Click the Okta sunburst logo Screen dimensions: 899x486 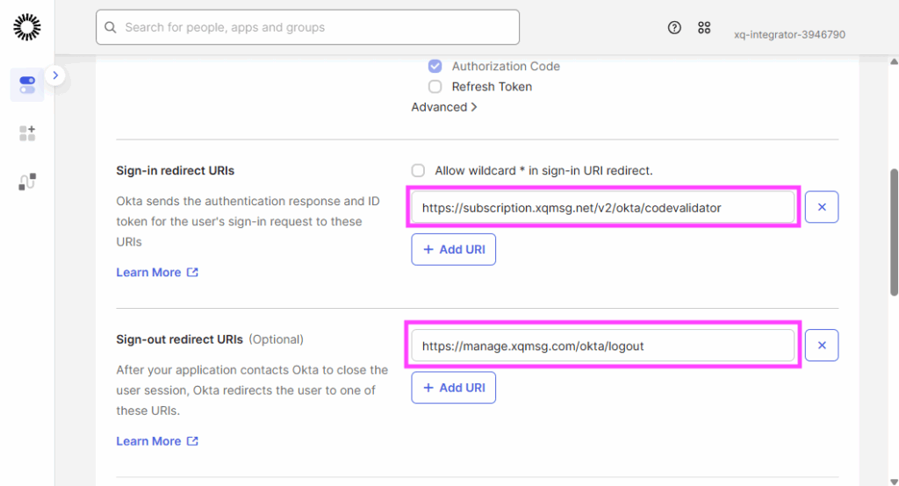27,27
